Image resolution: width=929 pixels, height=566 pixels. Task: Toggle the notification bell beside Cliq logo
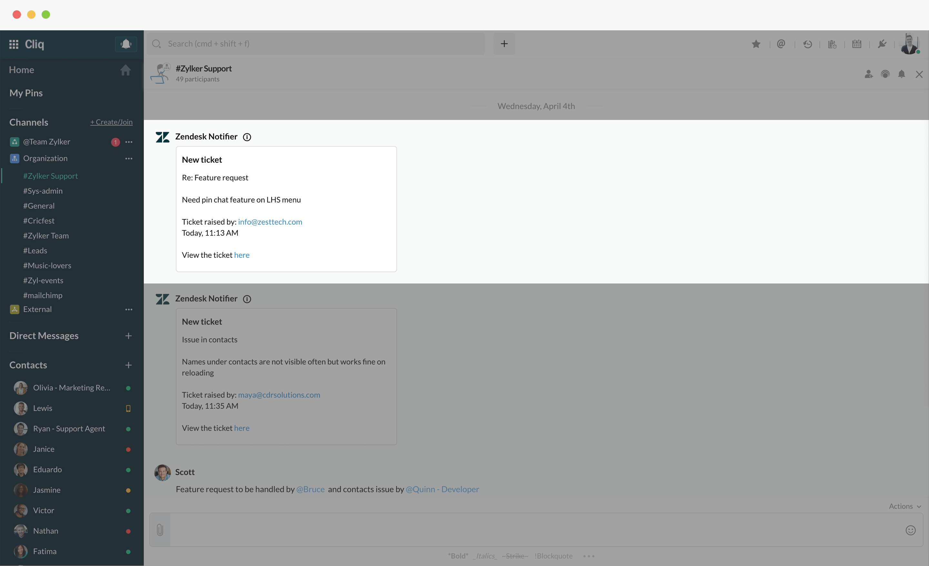pyautogui.click(x=125, y=44)
